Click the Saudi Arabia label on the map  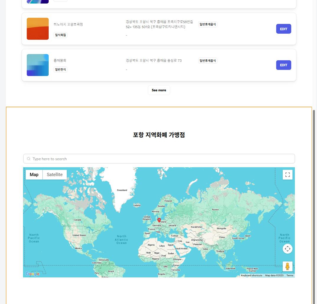coord(181,248)
